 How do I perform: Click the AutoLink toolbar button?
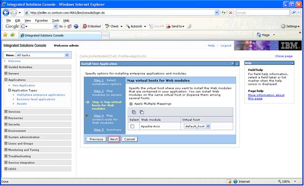136,26
